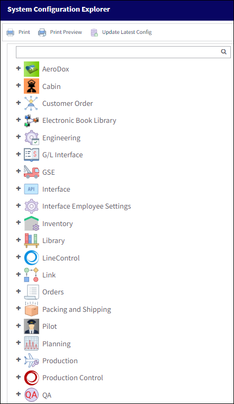Expand the Inventory node with plus sign
Image resolution: width=234 pixels, height=404 pixels.
(x=19, y=222)
